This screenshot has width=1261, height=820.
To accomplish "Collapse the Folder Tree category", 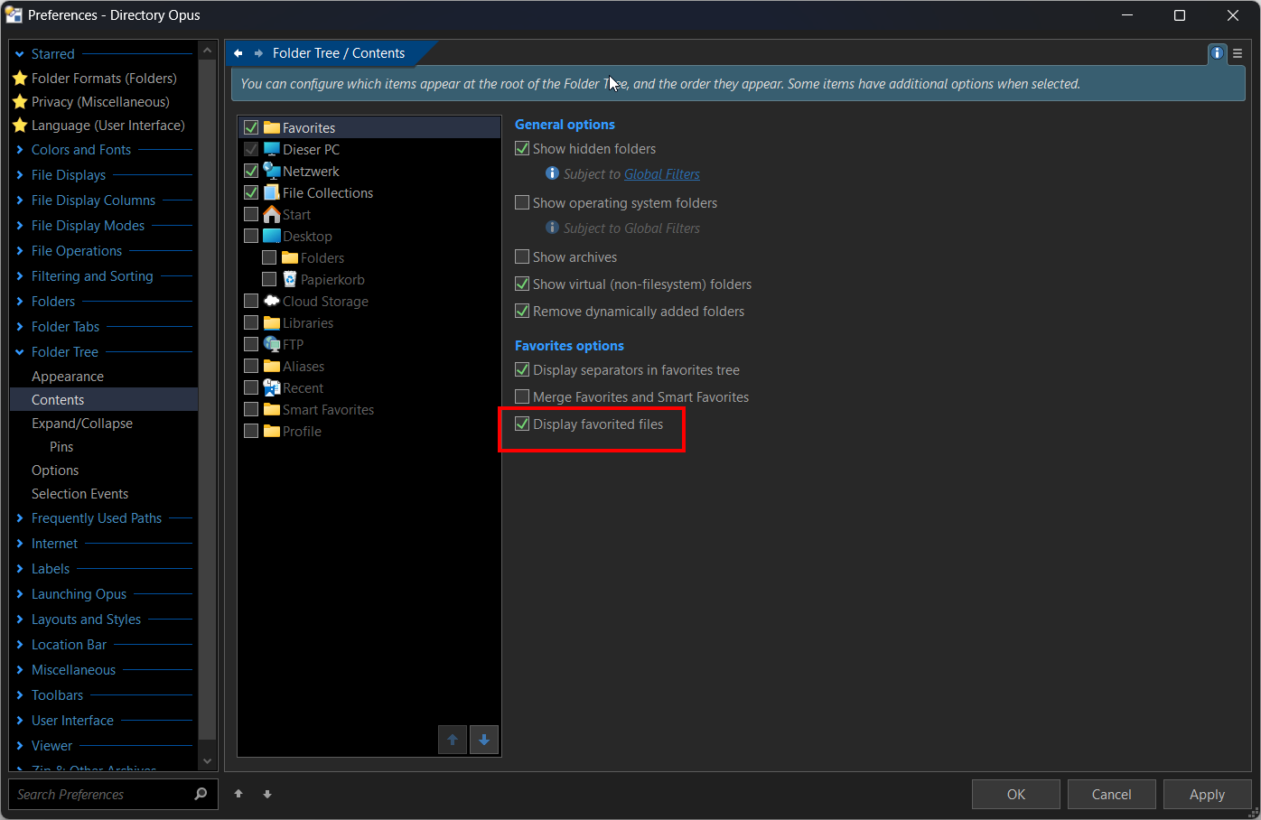I will pos(20,352).
